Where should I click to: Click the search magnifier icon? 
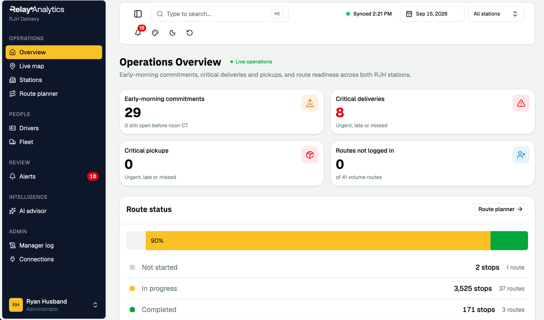pos(160,14)
